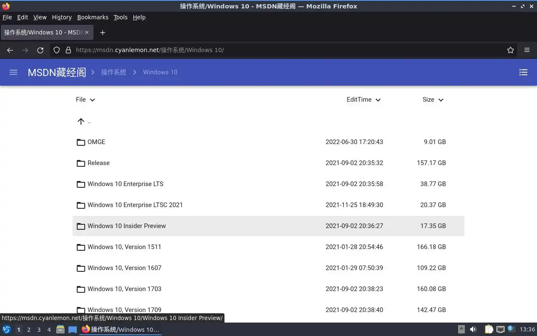This screenshot has width=537, height=336.
Task: Click the network tray icon
Action: click(500, 330)
